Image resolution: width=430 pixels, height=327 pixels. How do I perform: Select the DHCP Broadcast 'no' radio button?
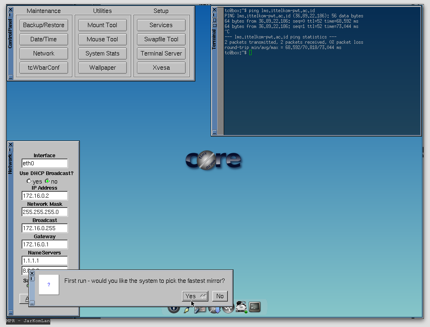[x=47, y=181]
